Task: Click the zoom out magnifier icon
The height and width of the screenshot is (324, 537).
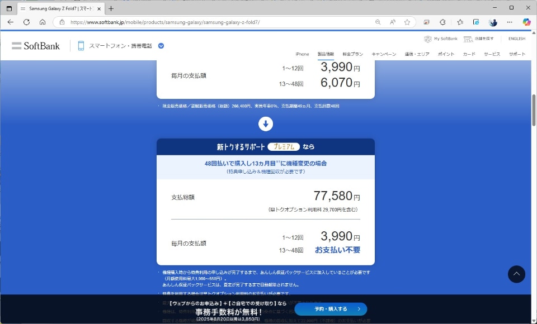Action: coord(378,22)
